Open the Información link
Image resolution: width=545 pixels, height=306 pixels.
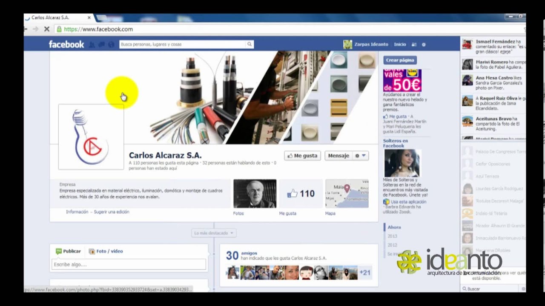[77, 212]
